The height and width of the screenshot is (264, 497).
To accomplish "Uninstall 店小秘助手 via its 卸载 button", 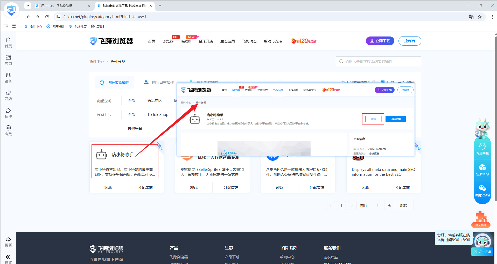I will 108,187.
